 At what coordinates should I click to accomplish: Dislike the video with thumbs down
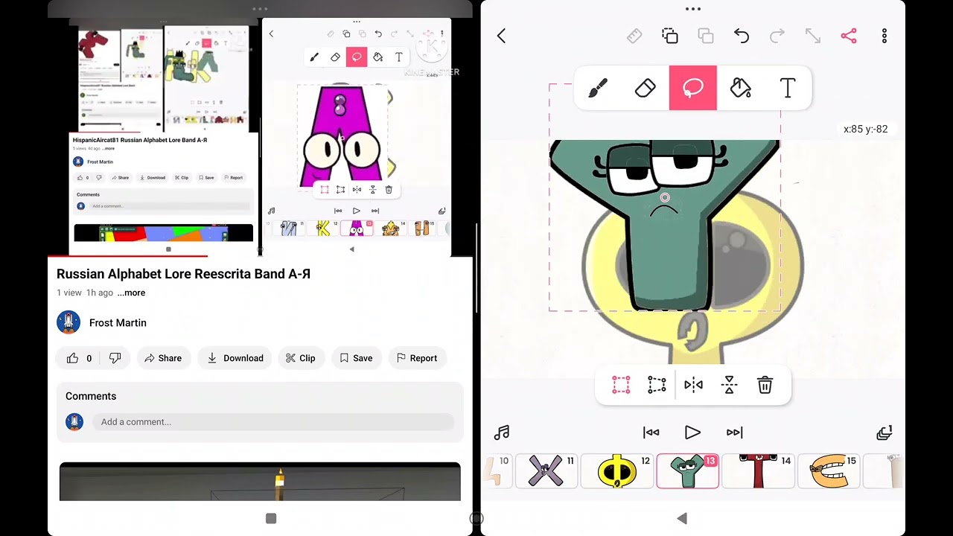tap(115, 358)
